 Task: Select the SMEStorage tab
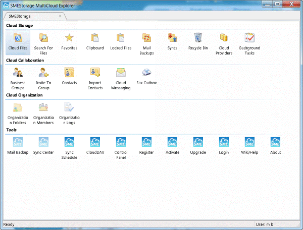pos(35,16)
